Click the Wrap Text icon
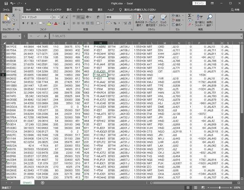 click(x=98, y=17)
